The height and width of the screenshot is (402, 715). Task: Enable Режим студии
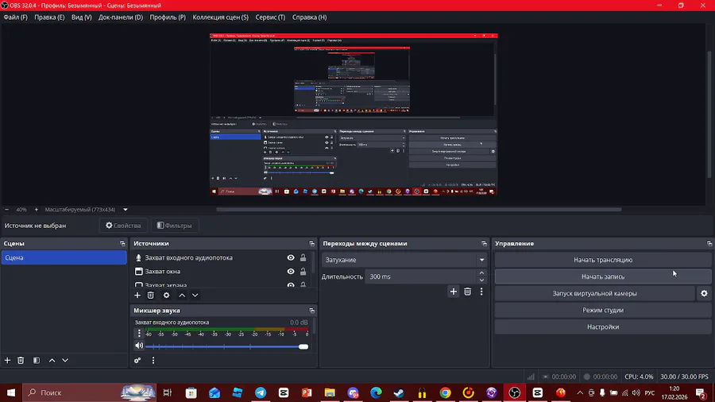tap(603, 310)
